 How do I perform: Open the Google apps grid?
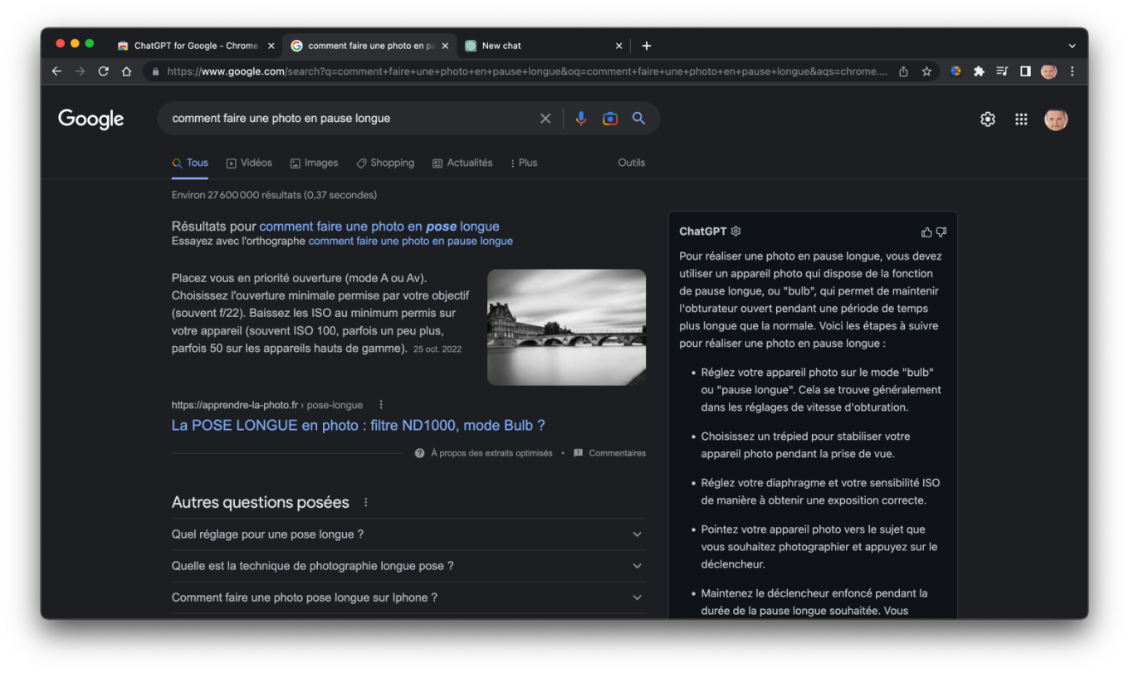[1021, 119]
